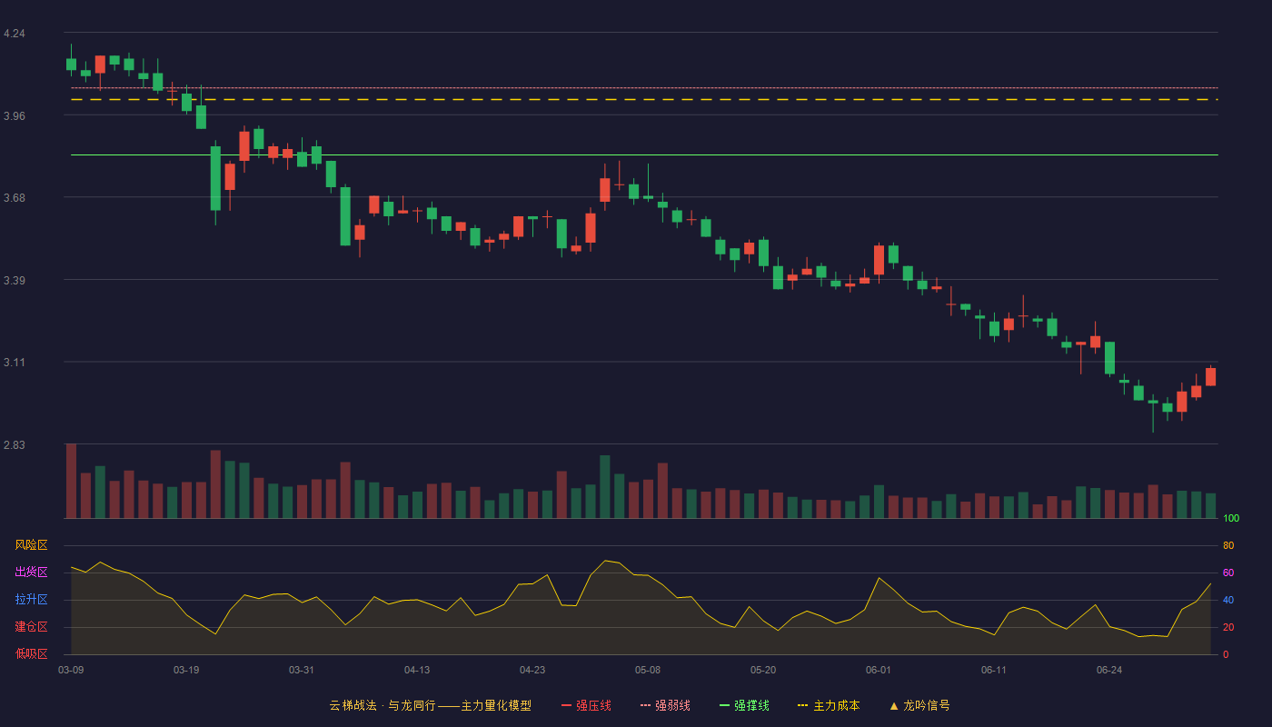Select the last red candlestick on the right
Image resolution: width=1272 pixels, height=727 pixels.
(x=1210, y=376)
